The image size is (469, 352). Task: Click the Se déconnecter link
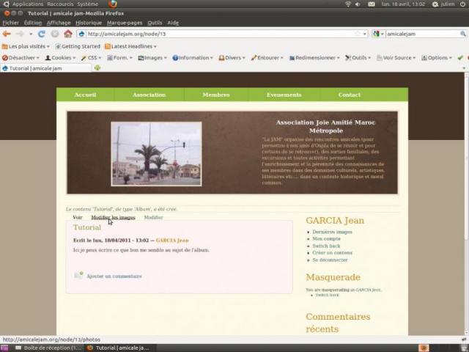pyautogui.click(x=330, y=260)
